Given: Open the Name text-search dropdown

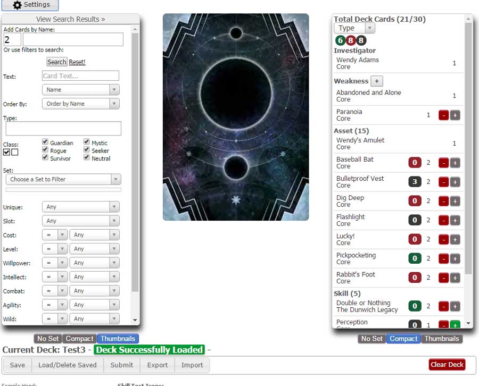Looking at the screenshot, I should pyautogui.click(x=81, y=90).
